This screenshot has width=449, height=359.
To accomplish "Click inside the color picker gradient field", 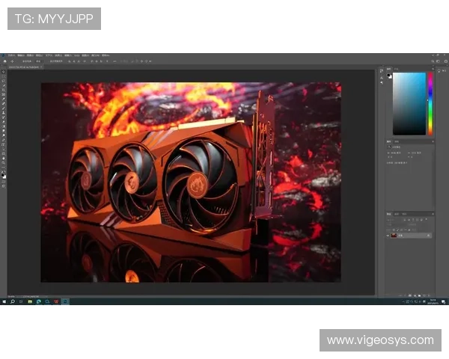I will pyautogui.click(x=409, y=103).
